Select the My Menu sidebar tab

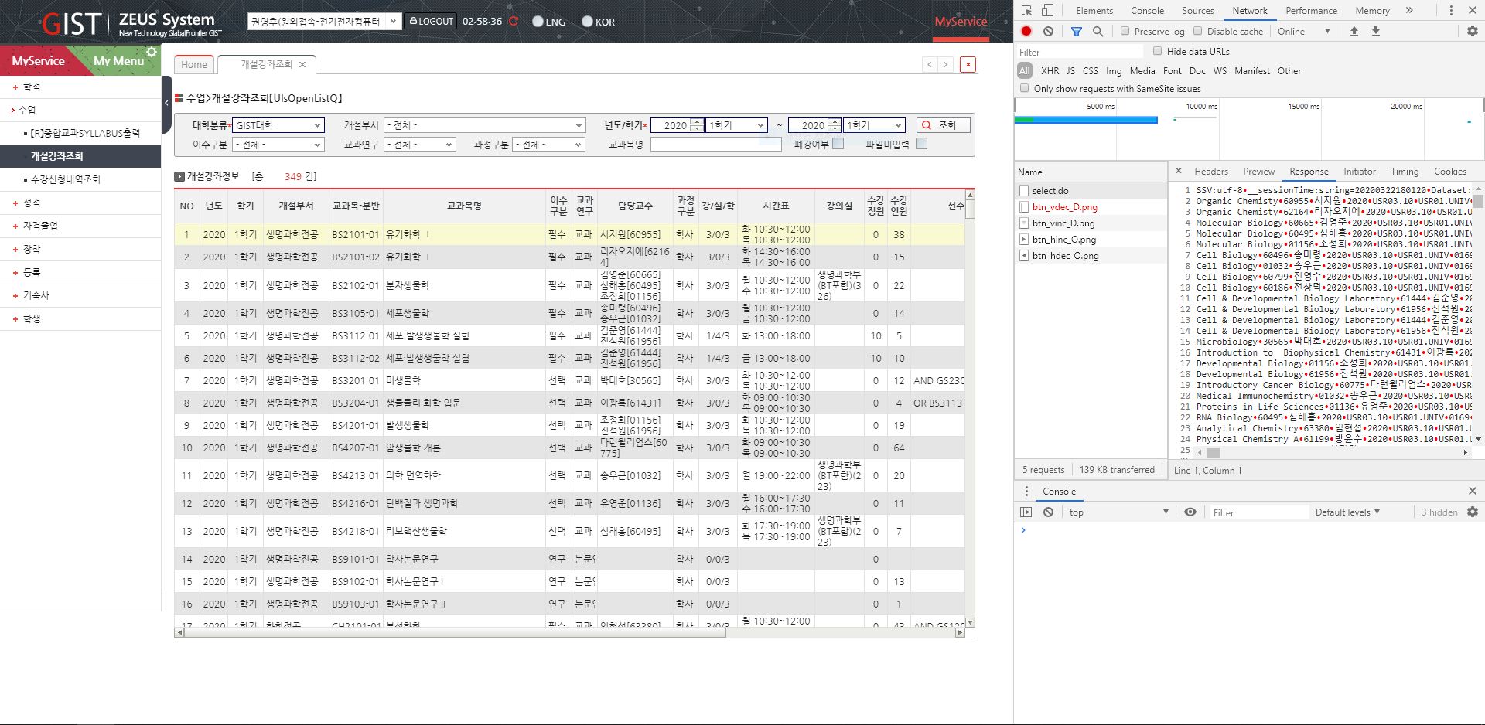point(119,60)
